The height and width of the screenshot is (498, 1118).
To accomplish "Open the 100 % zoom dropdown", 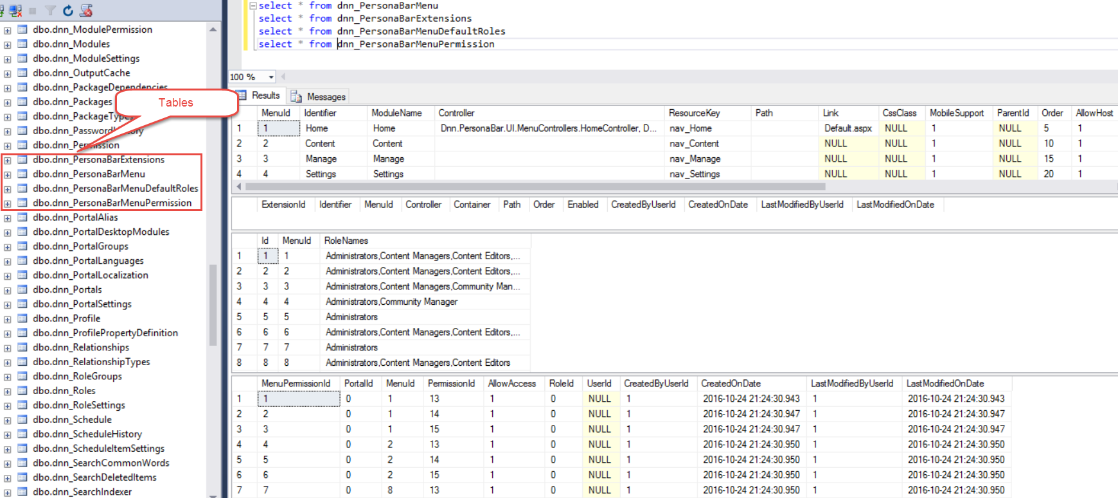I will 271,77.
